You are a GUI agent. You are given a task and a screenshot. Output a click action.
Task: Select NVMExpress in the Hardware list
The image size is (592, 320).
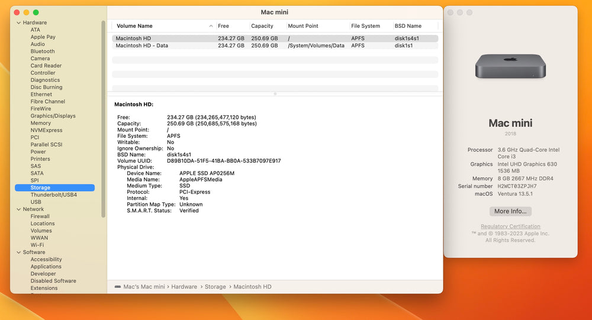pyautogui.click(x=46, y=130)
